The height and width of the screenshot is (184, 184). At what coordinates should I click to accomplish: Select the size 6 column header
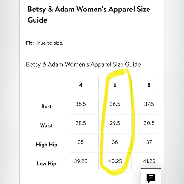115,85
